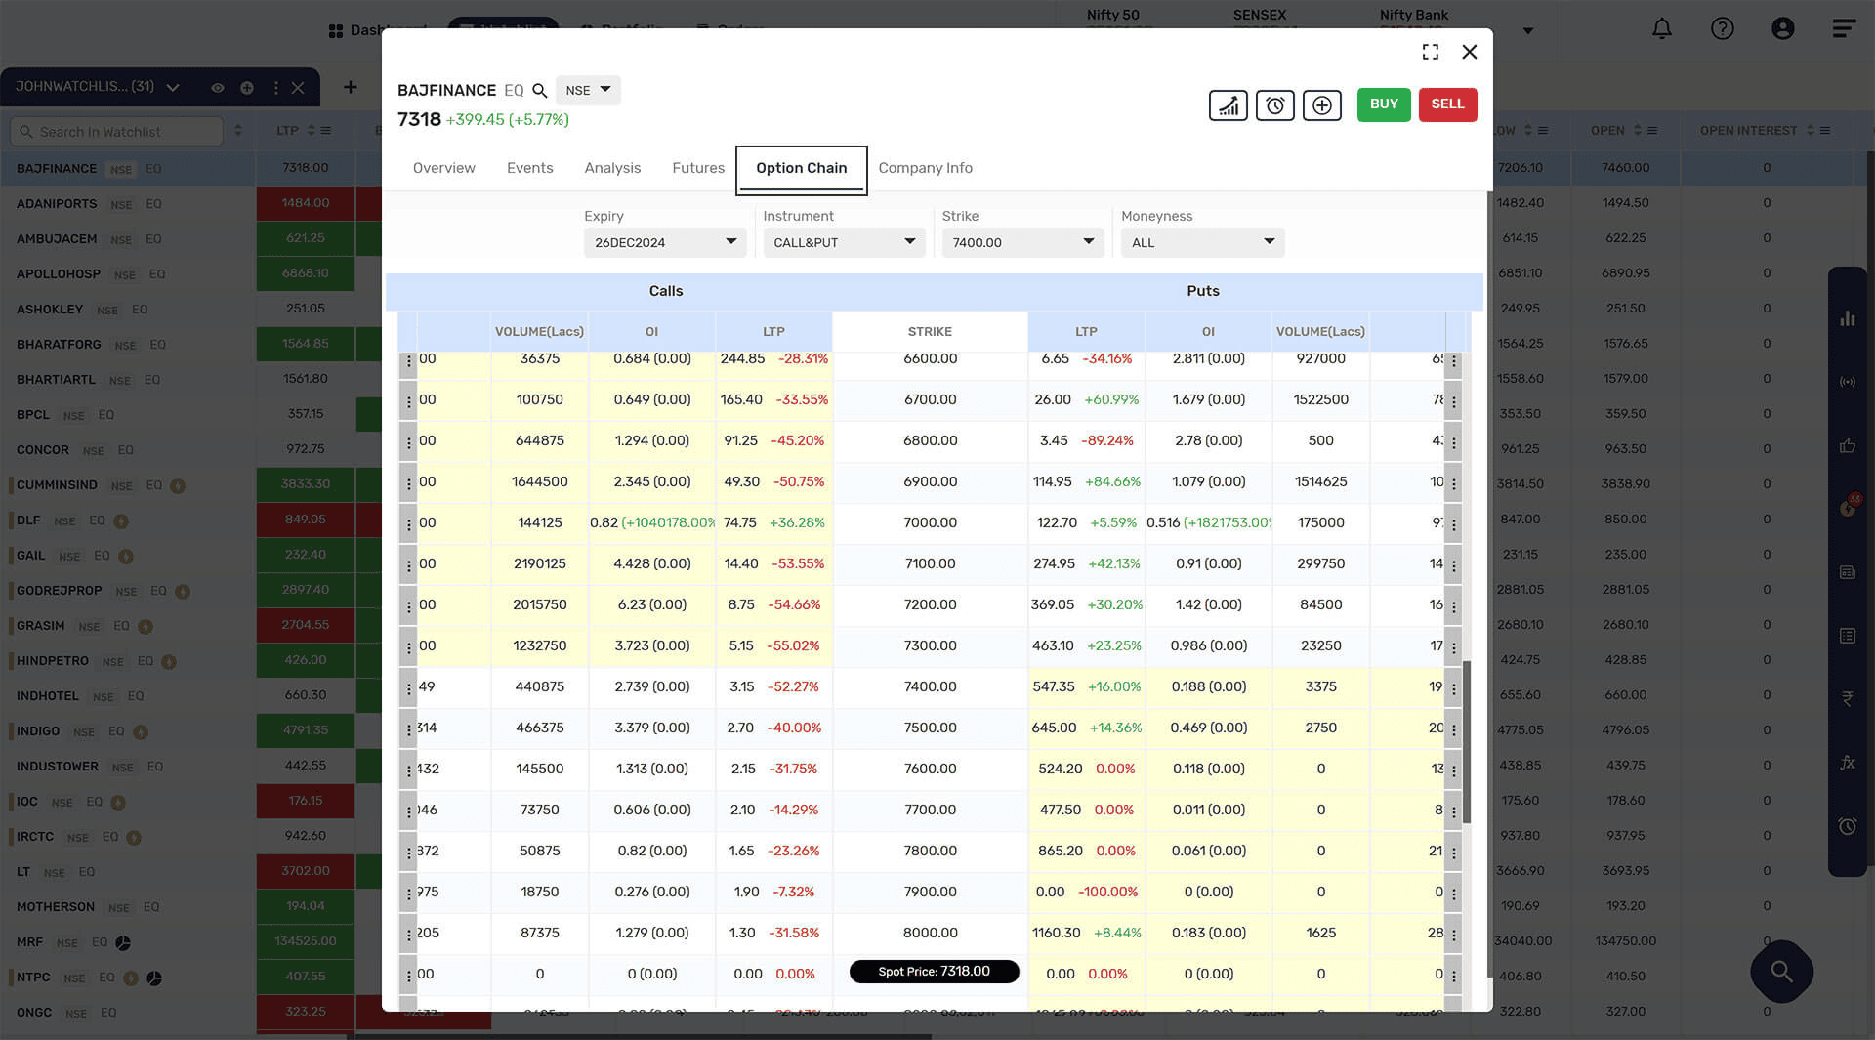Click the floating search button at bottom right

(1781, 971)
